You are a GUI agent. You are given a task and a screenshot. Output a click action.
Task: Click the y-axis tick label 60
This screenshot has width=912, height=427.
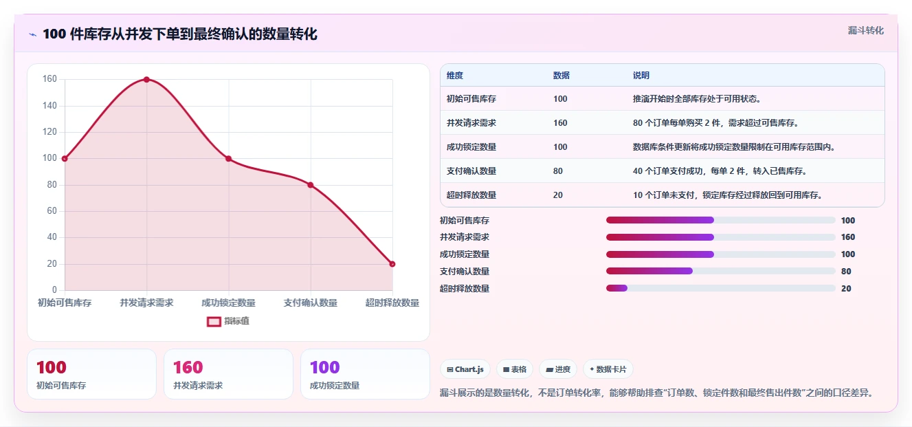(x=52, y=211)
